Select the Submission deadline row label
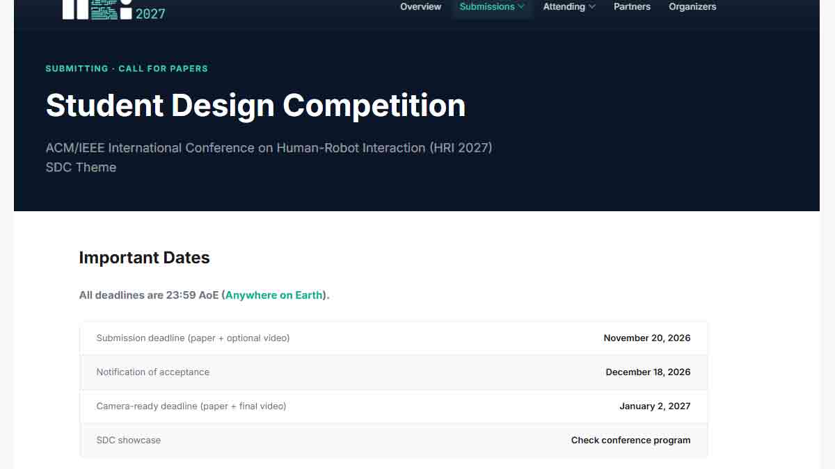Viewport: 835px width, 469px height. 193,338
